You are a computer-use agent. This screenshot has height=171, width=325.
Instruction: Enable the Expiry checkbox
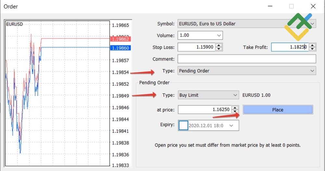click(x=184, y=125)
